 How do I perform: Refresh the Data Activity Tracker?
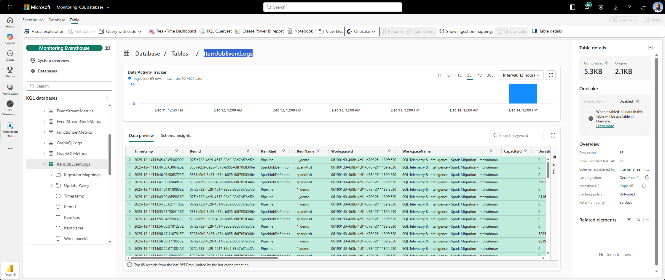[551, 75]
